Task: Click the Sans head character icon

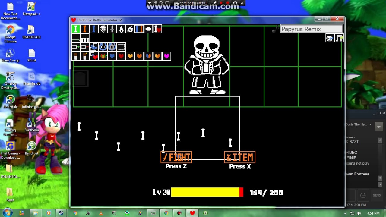Action: 330,38
